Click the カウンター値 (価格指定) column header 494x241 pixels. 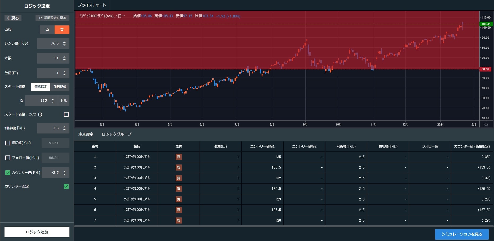(x=472, y=146)
